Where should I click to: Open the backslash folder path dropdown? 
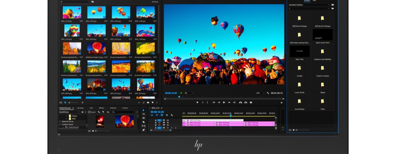click(x=310, y=8)
